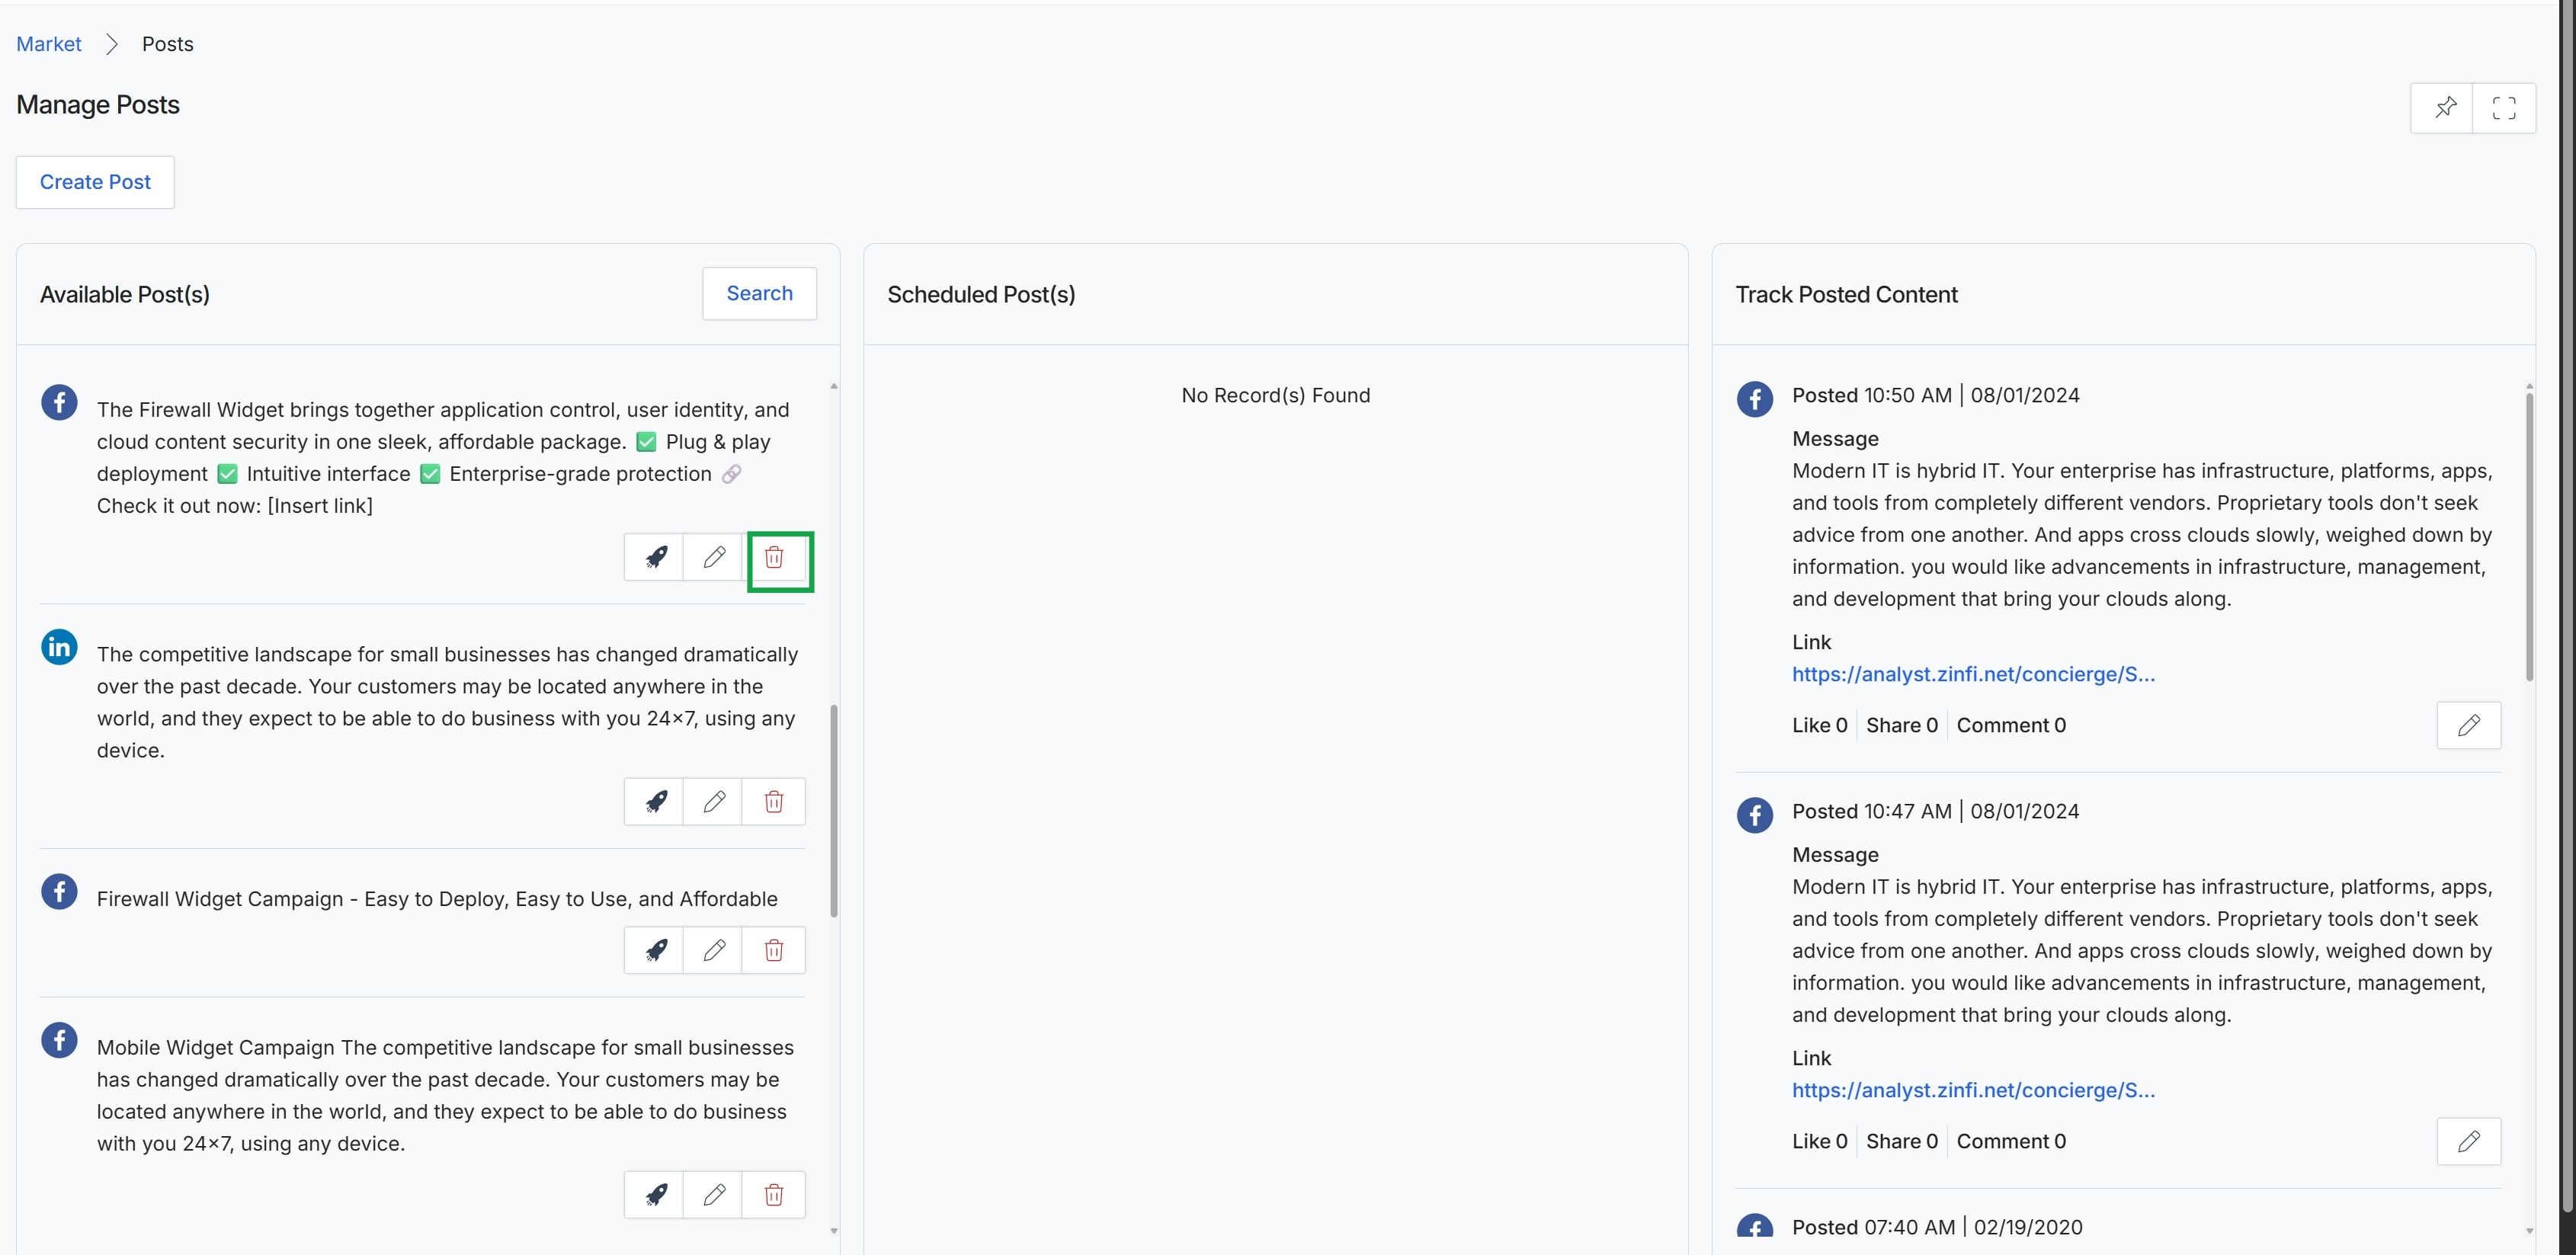Delete the LinkedIn competitive landscape post
This screenshot has width=2576, height=1255.
click(774, 801)
